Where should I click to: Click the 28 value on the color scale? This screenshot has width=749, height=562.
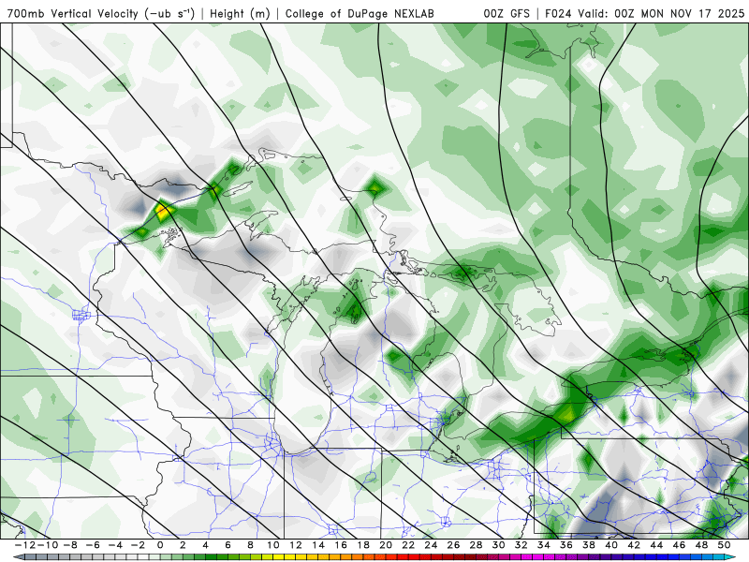[x=476, y=545]
